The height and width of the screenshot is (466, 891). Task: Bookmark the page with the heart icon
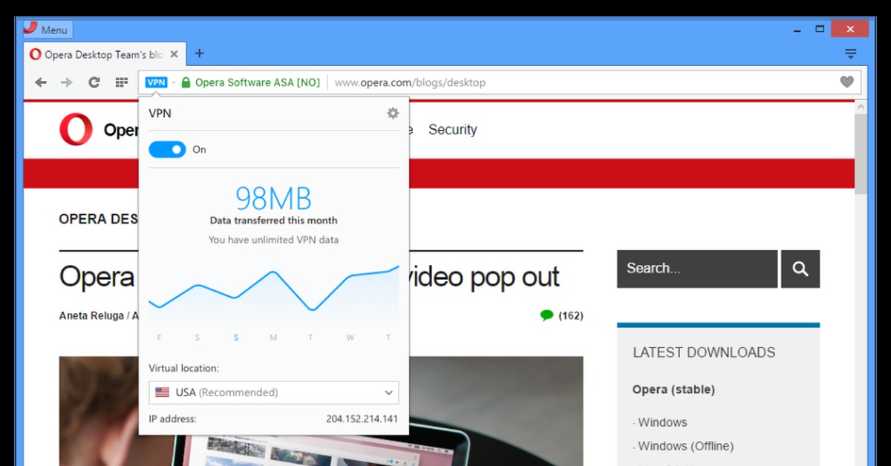click(846, 82)
